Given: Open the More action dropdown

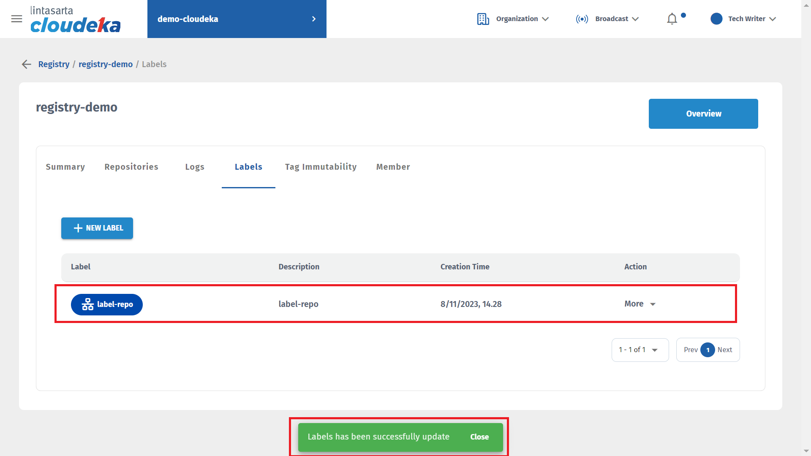Looking at the screenshot, I should pyautogui.click(x=640, y=304).
